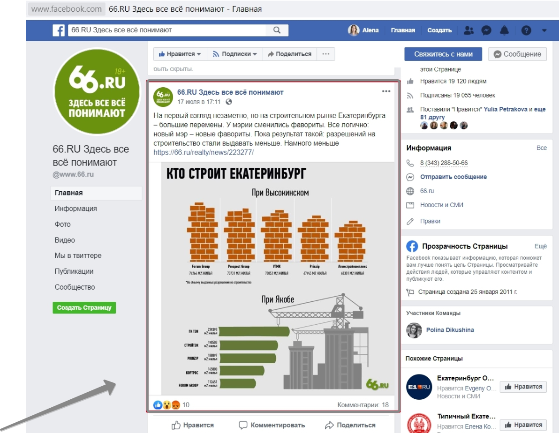This screenshot has height=441, width=559.
Task: Open post options three dots menu
Action: (x=386, y=91)
